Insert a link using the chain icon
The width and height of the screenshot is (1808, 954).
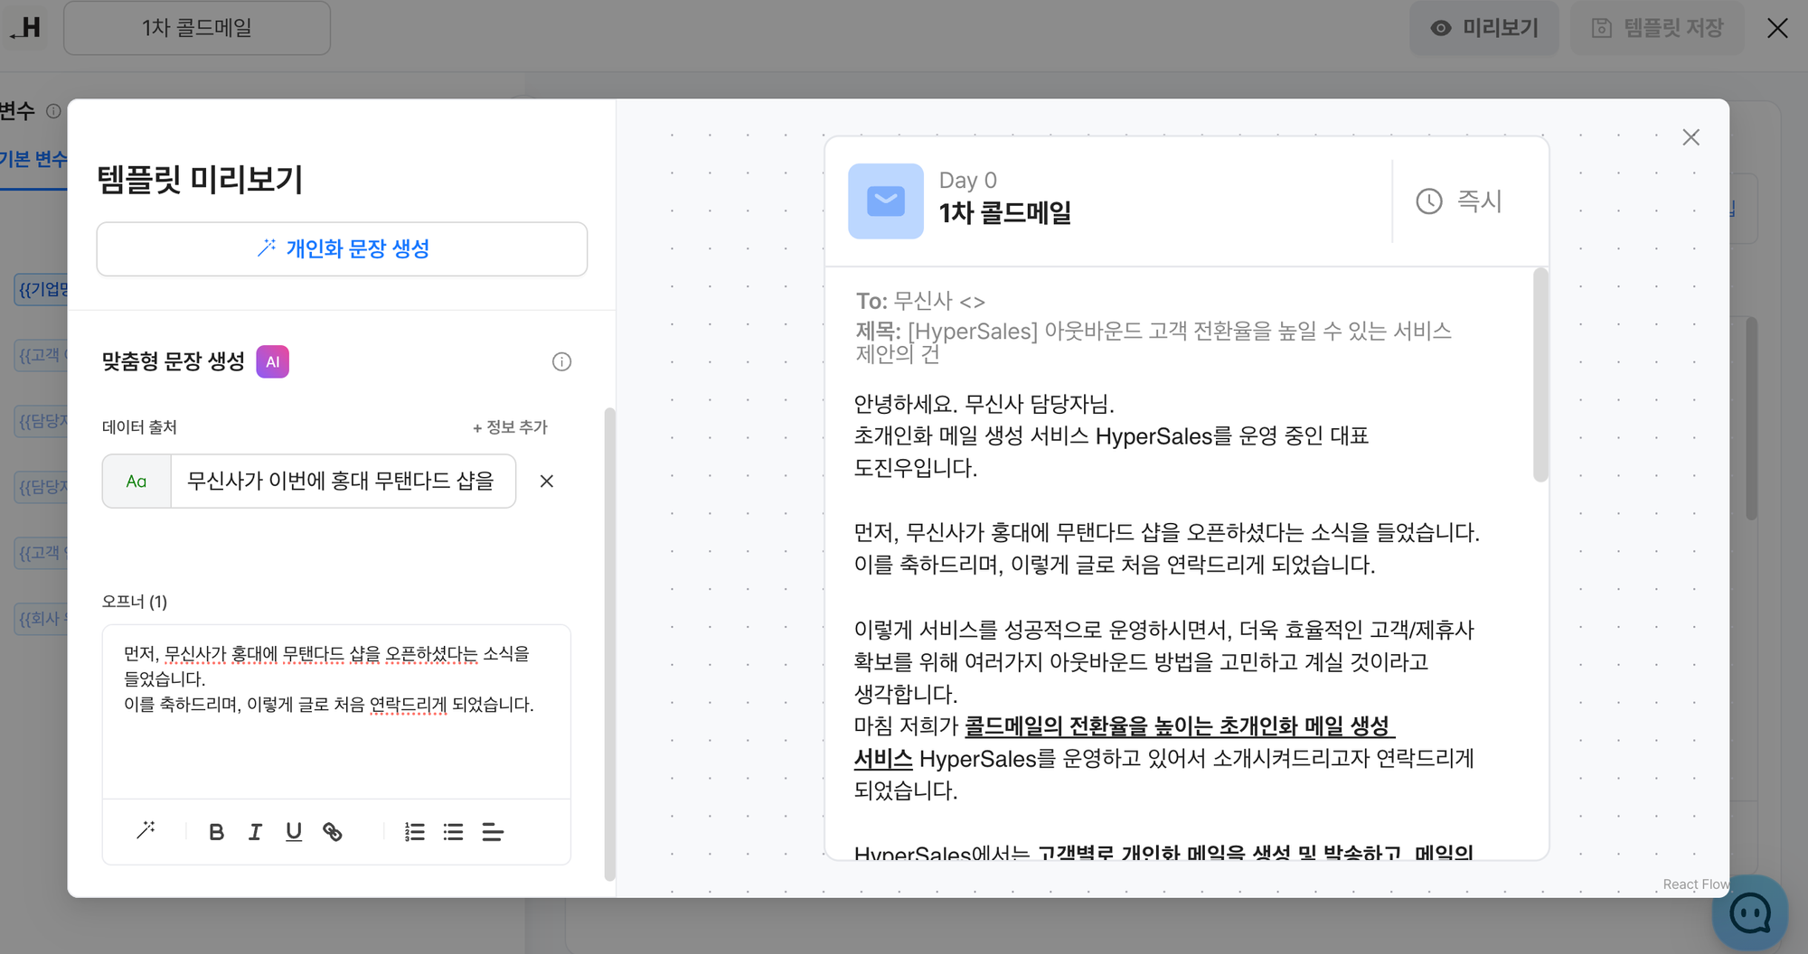point(333,832)
